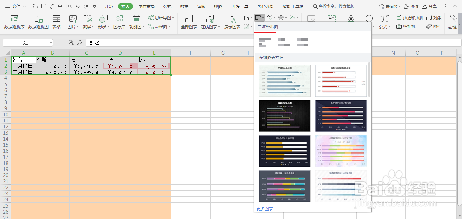Screen dimensions: 462x219
Task: Open the 形状 shapes dropdown
Action: pyautogui.click(x=103, y=22)
